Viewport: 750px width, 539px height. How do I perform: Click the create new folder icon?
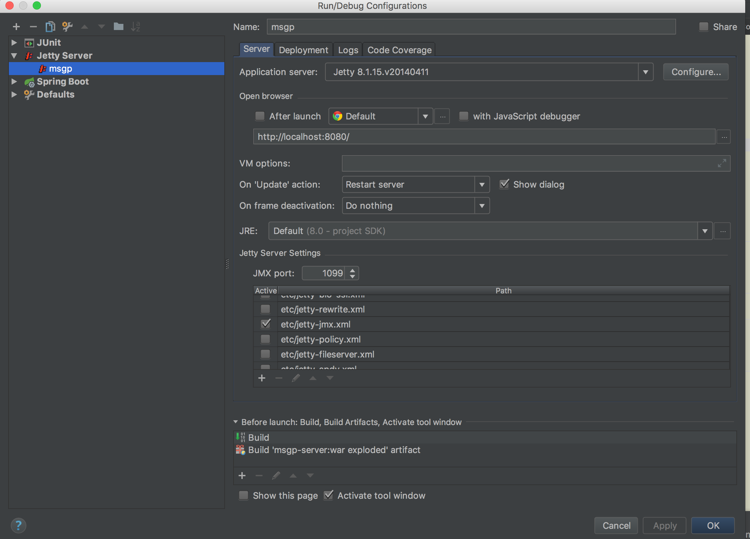118,26
